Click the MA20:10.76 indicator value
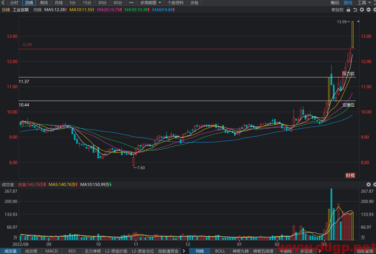This screenshot has width=376, height=254. click(x=109, y=10)
